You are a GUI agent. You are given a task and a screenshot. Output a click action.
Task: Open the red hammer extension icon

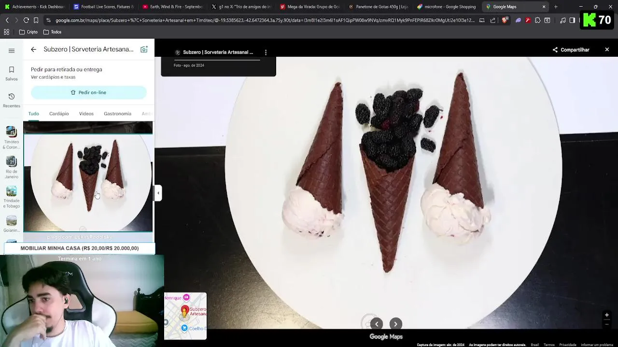[528, 20]
